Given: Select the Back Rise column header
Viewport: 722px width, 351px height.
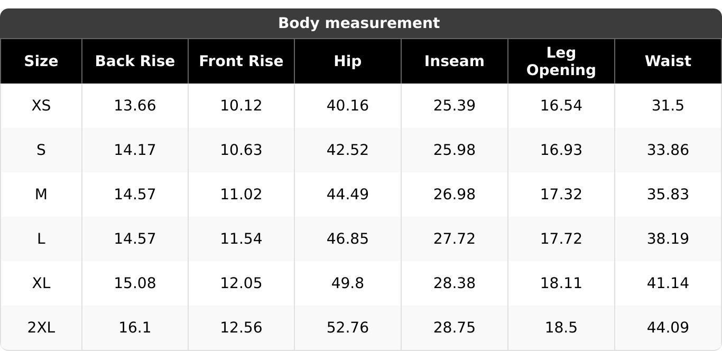Looking at the screenshot, I should [x=135, y=61].
